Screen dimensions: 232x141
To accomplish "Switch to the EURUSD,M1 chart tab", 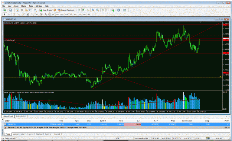I will (x=21, y=116).
